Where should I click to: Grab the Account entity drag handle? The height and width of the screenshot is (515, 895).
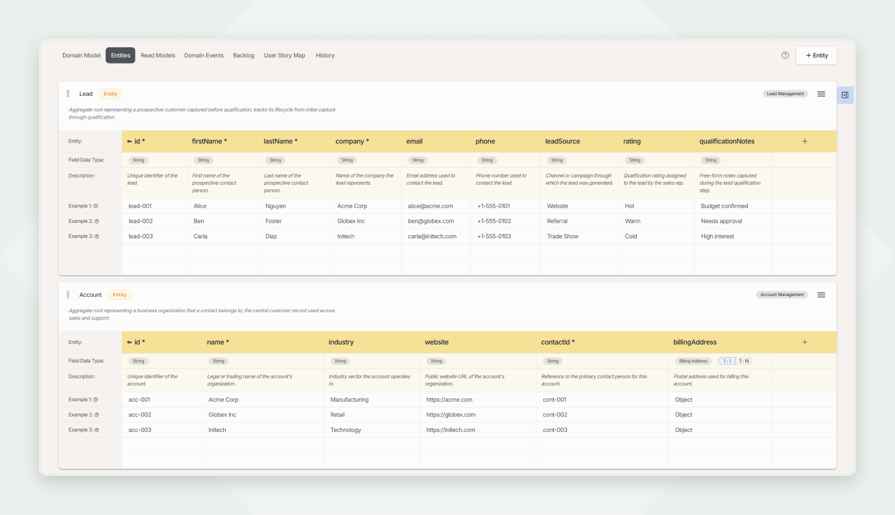pos(68,295)
